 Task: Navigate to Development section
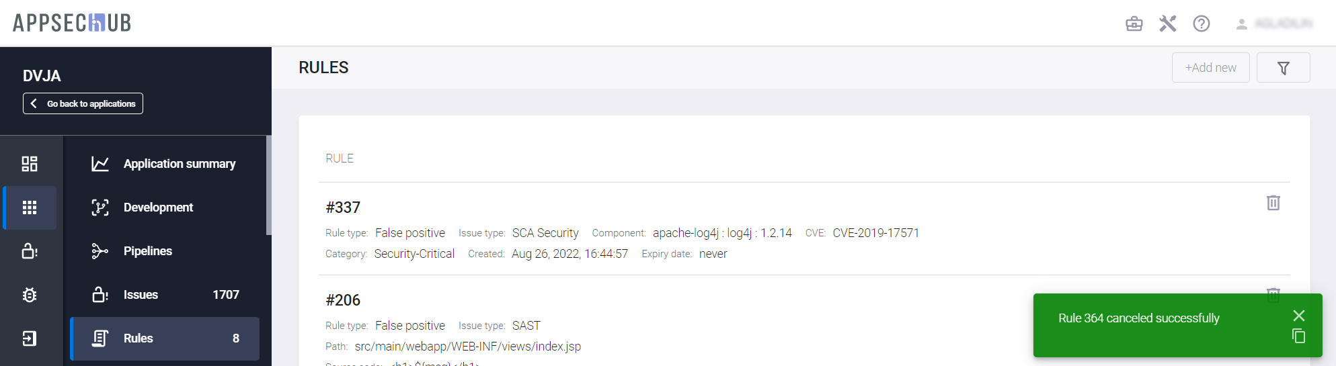coord(158,208)
